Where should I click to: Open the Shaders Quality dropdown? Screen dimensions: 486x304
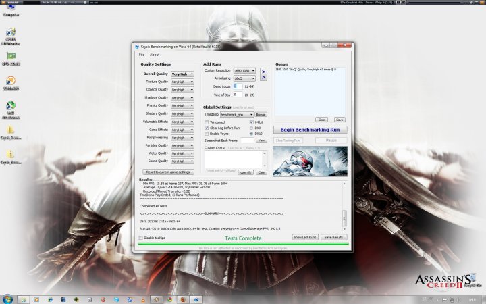point(182,113)
